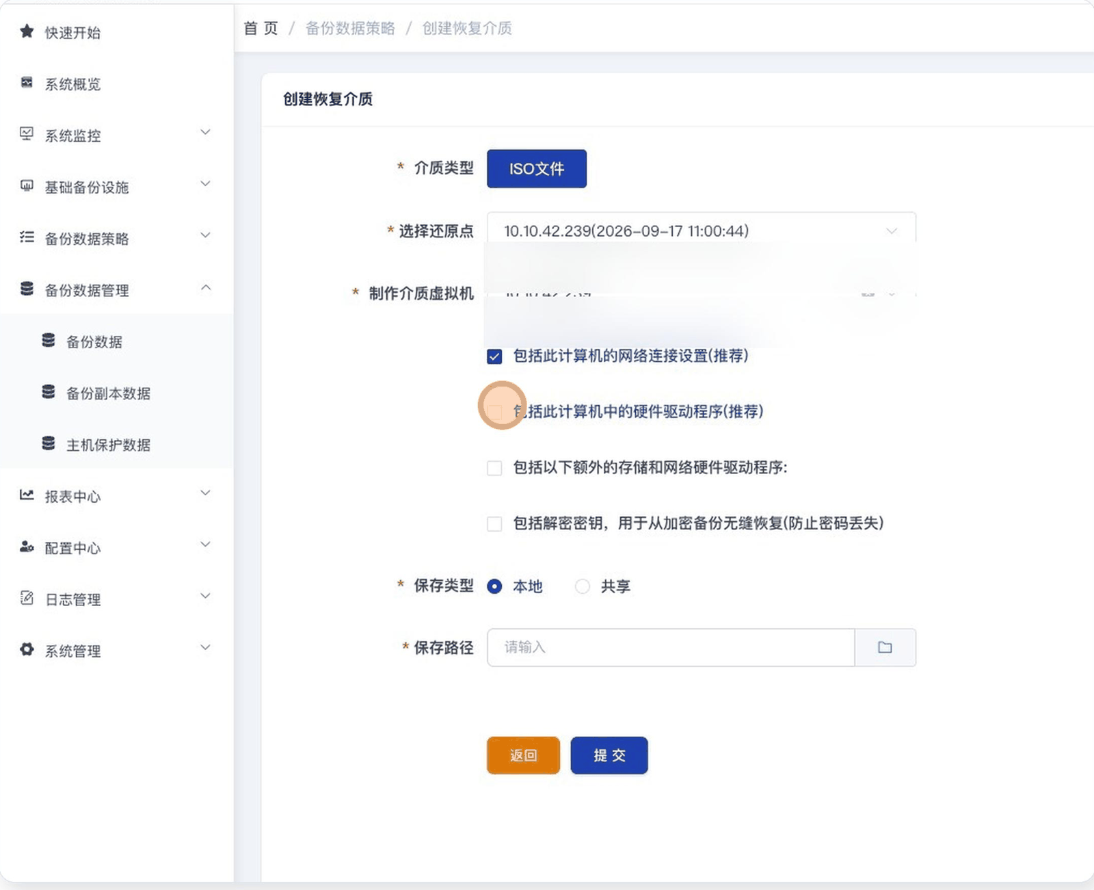Screen dimensions: 1094x890
Task: Select 共享 save type radio
Action: (x=583, y=586)
